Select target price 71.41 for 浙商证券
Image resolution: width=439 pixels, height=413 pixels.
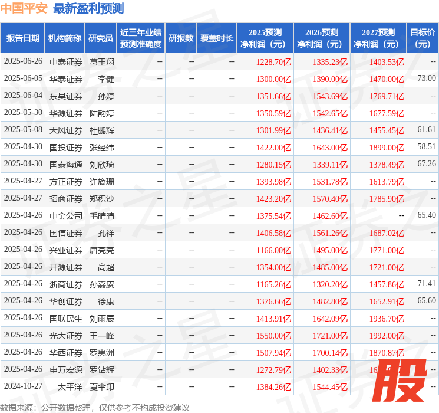[x=426, y=284]
